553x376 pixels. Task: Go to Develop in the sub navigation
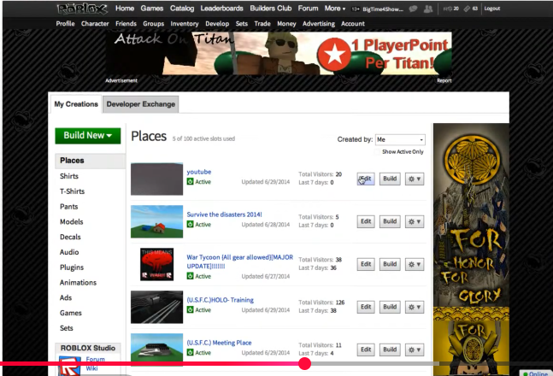(x=217, y=24)
